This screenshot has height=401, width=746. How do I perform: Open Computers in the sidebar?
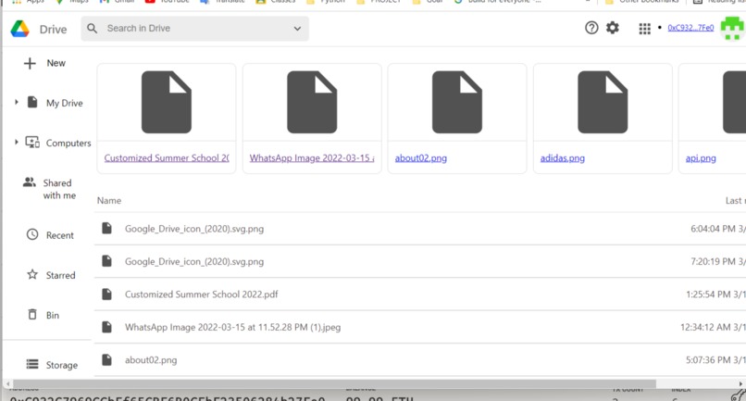click(x=68, y=143)
